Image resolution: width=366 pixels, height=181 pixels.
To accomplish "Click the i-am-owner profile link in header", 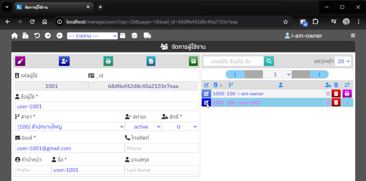I will tap(303, 36).
